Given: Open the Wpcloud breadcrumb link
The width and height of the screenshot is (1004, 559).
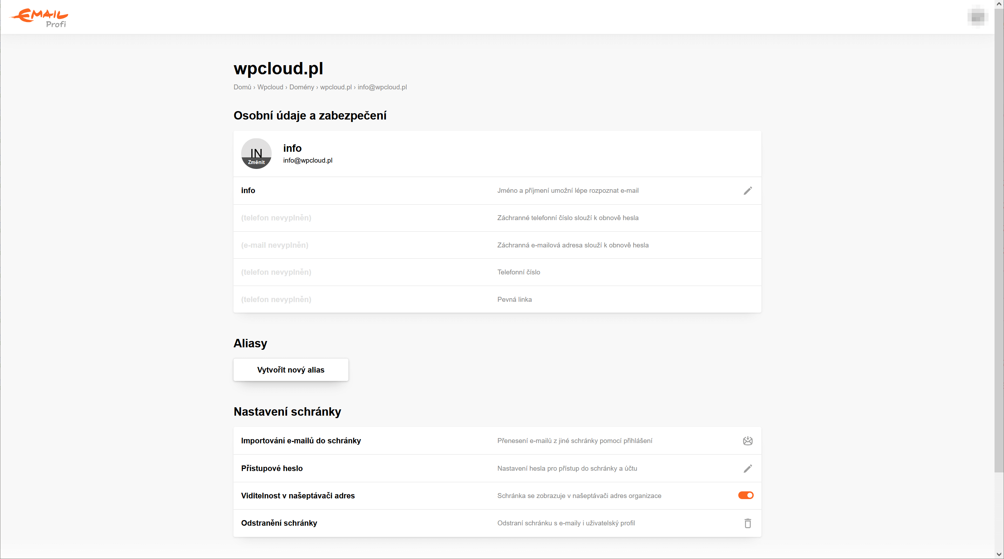Looking at the screenshot, I should (x=270, y=87).
